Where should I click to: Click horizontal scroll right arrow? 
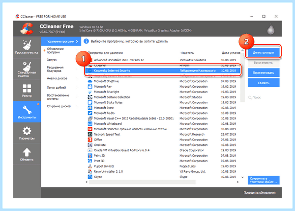238,182
